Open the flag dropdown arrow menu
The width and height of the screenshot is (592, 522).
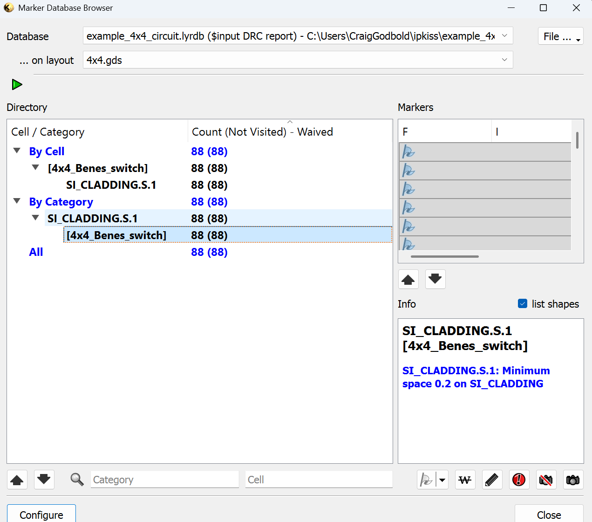point(442,480)
